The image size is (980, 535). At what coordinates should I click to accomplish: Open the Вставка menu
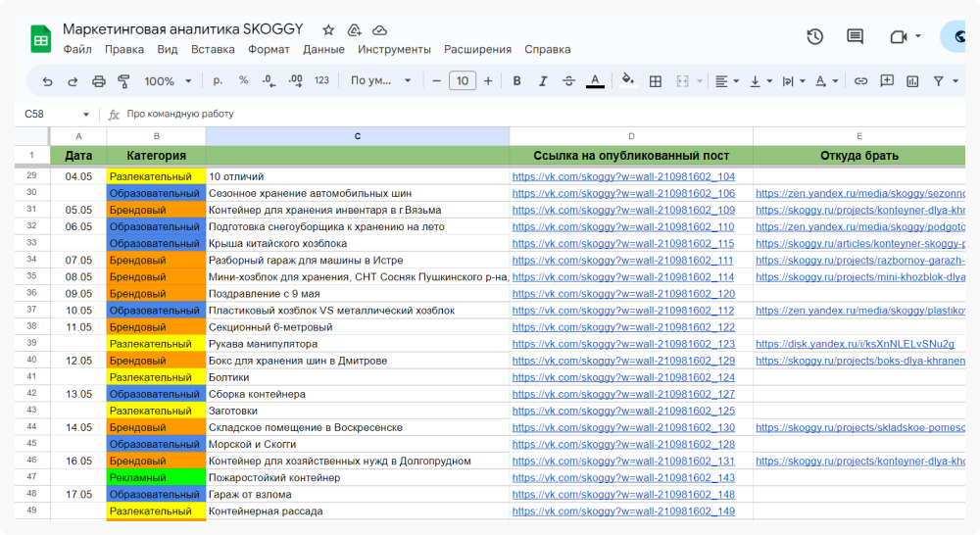coord(213,49)
